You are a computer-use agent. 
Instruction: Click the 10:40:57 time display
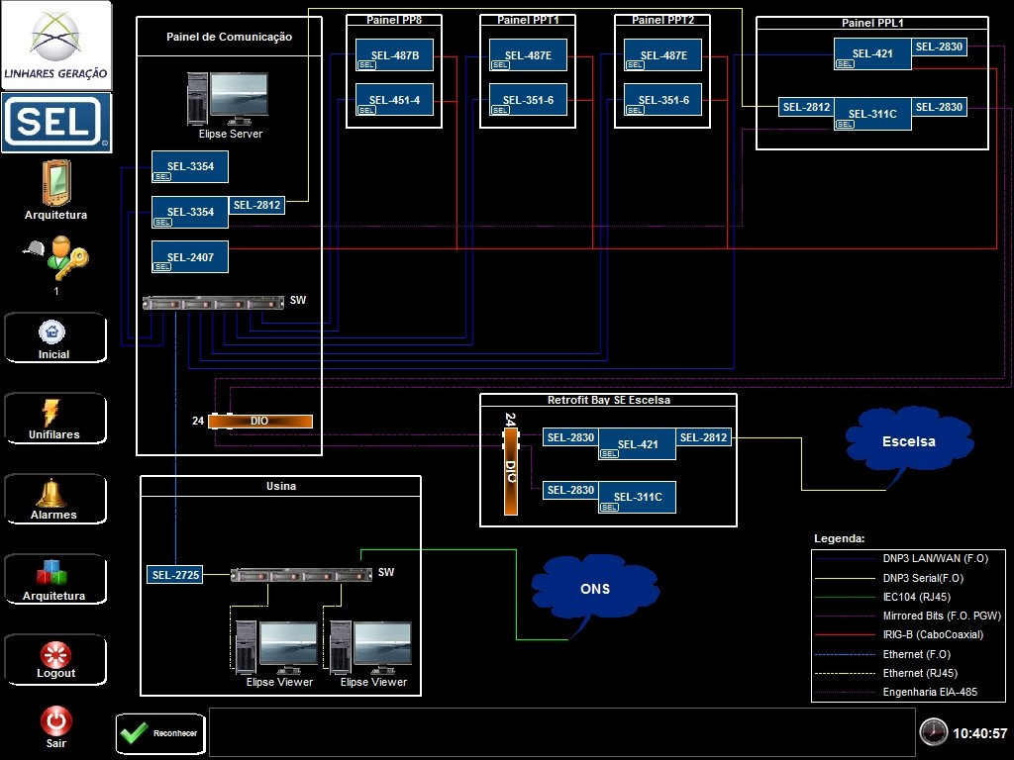(x=979, y=733)
